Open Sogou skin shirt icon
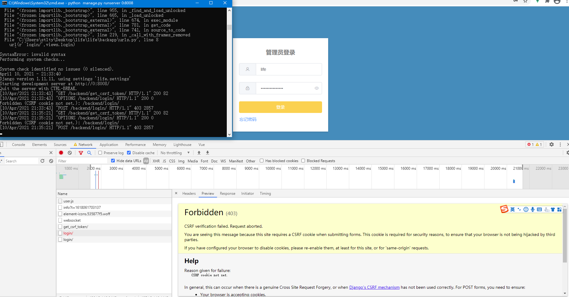Image resolution: width=569 pixels, height=297 pixels. [553, 209]
